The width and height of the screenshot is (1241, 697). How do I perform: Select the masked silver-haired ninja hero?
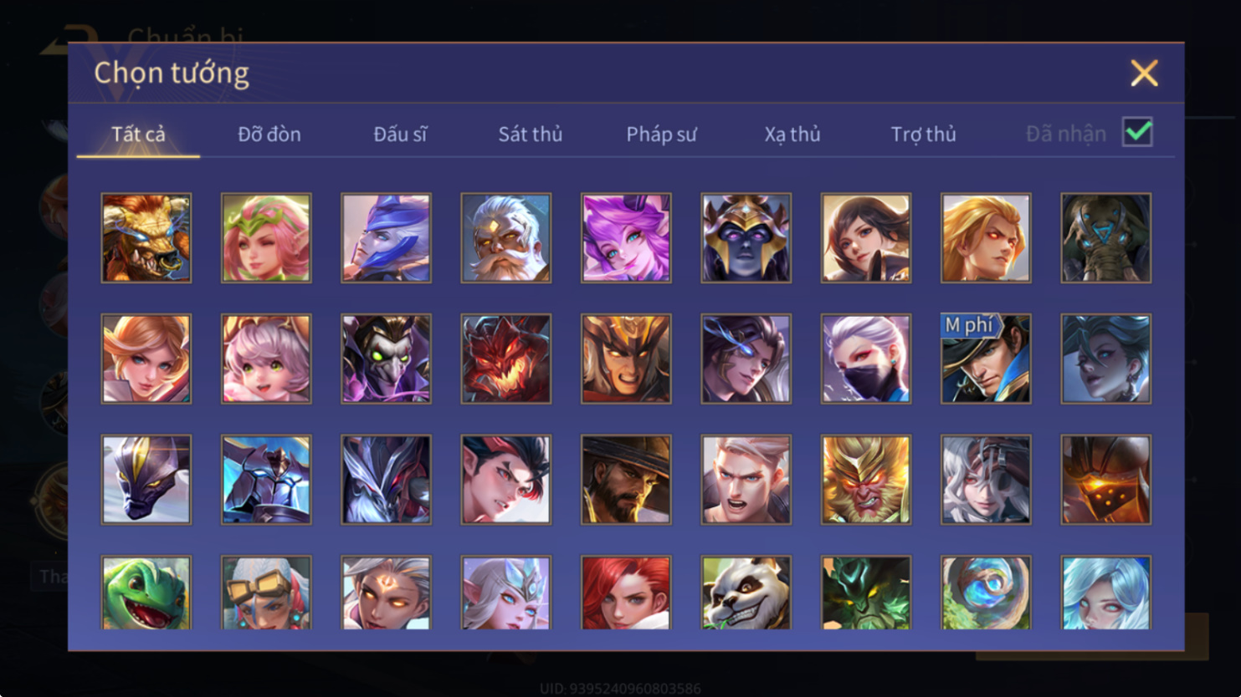coord(866,359)
